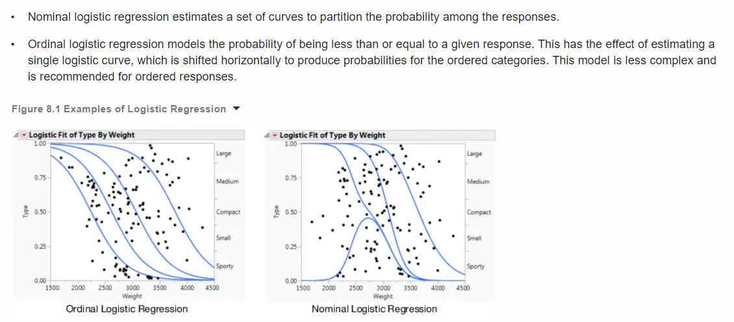Select the Nominal Logistic Regression caption
The height and width of the screenshot is (322, 734).
pyautogui.click(x=374, y=309)
